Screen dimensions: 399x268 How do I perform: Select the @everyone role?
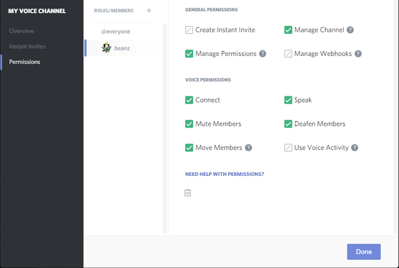click(x=115, y=32)
